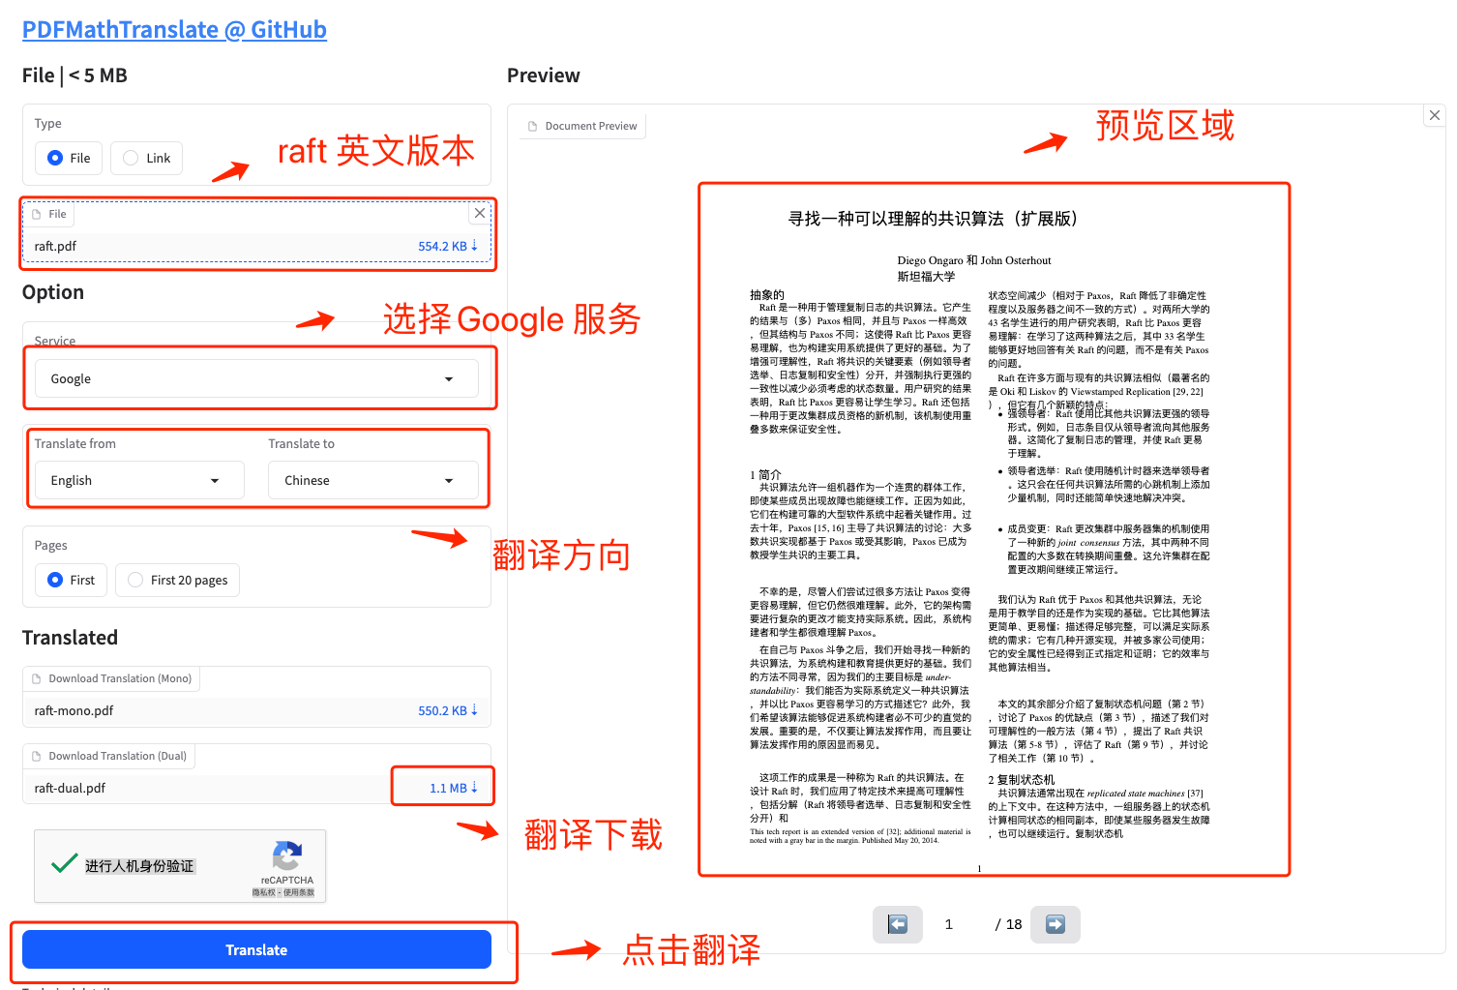Select the Download Translation (Dual) tab
1457x990 pixels.
(108, 756)
